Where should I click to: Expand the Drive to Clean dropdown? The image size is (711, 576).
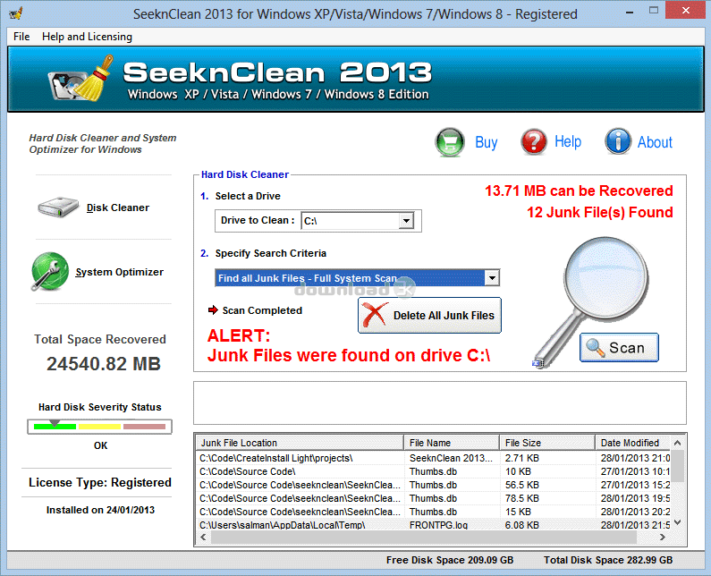click(406, 221)
